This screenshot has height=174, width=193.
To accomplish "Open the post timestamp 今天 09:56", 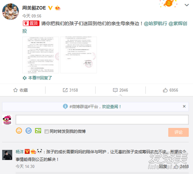I will pyautogui.click(x=32, y=16).
